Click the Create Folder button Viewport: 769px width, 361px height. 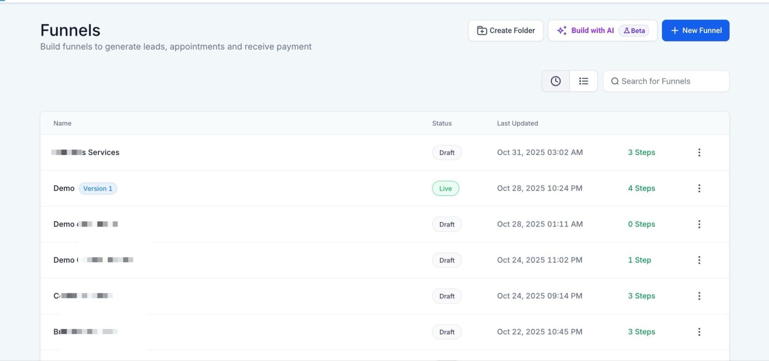click(x=505, y=30)
